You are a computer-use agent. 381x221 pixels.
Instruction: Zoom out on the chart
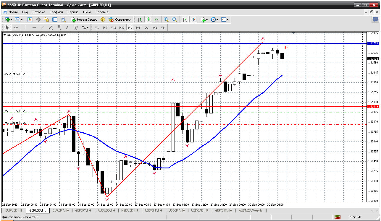point(175,19)
